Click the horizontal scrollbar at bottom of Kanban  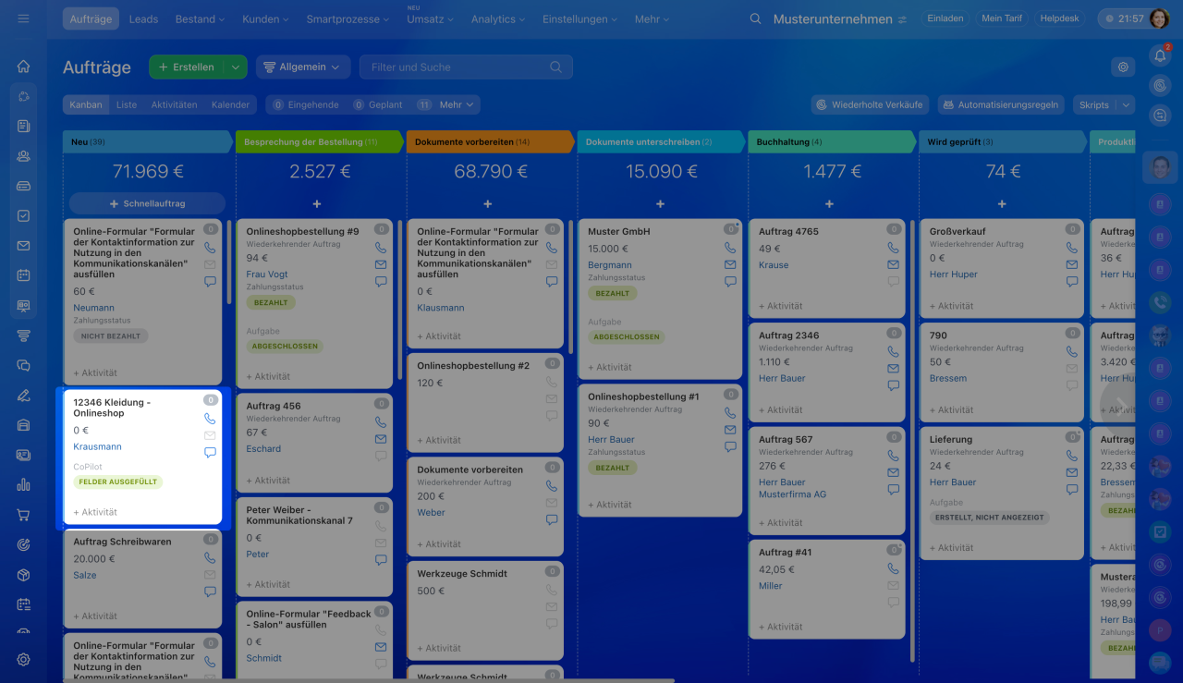click(x=370, y=680)
